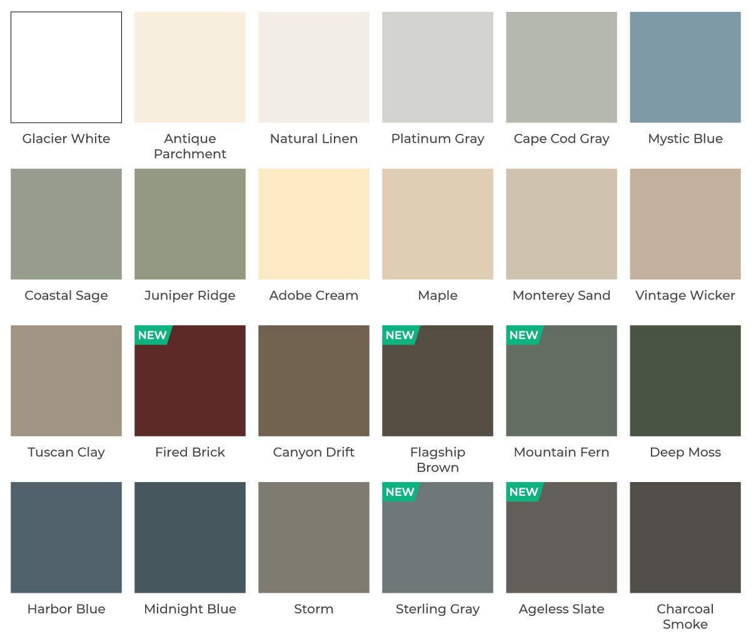Click the Cape Cod Gray swatch
751x639 pixels.
click(x=561, y=66)
